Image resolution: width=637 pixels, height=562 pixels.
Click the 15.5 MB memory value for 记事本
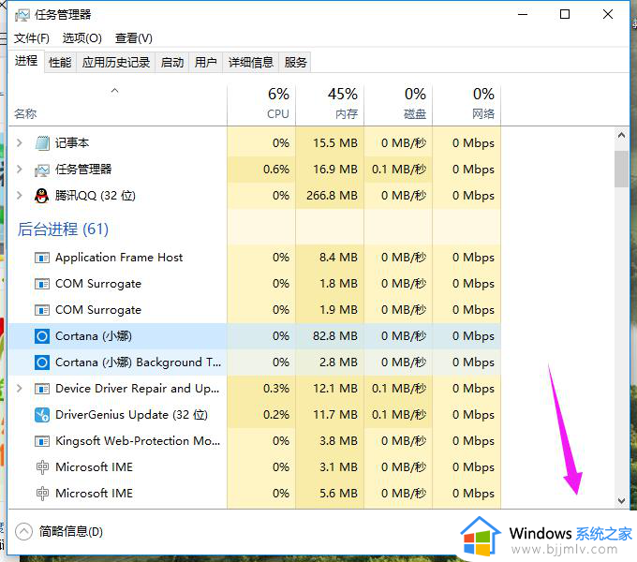pyautogui.click(x=335, y=143)
